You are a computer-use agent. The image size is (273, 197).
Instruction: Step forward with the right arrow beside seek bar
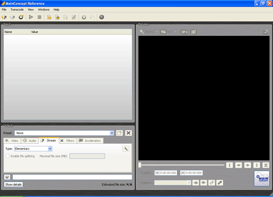point(247,165)
